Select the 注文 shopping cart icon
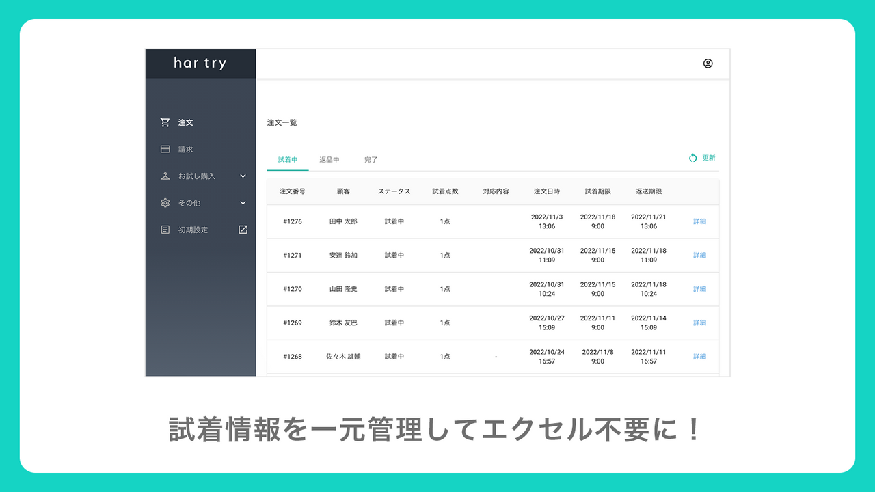 [x=165, y=122]
